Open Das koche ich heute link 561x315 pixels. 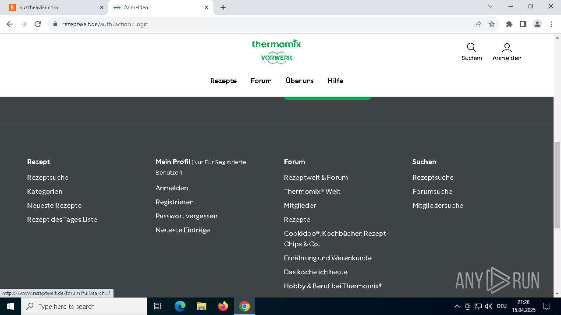[x=316, y=272]
